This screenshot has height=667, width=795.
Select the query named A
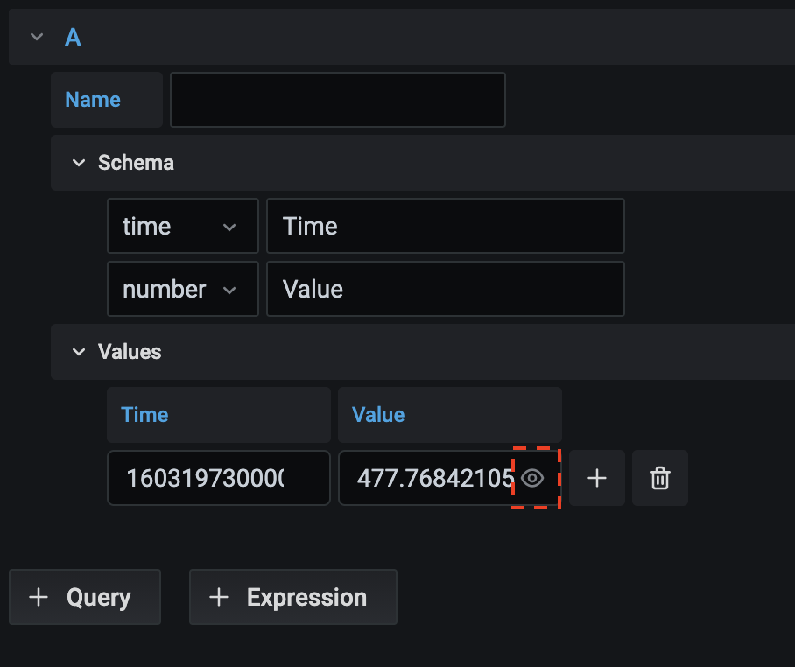[71, 37]
